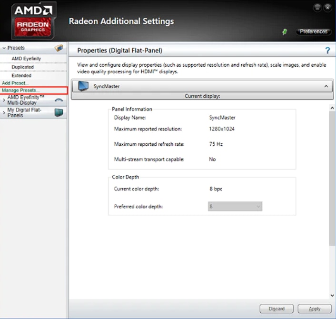Image resolution: width=336 pixels, height=319 pixels.
Task: Click the SyncMaster display name value
Action: click(x=222, y=118)
